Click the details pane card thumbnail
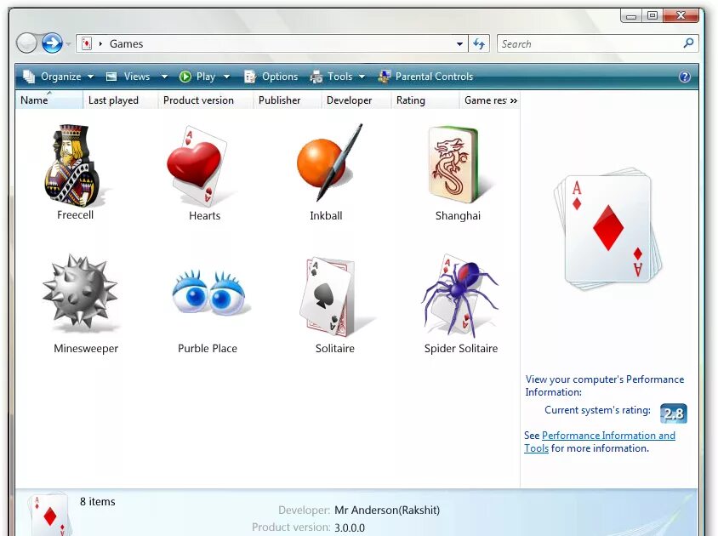718x536 pixels. [48, 515]
